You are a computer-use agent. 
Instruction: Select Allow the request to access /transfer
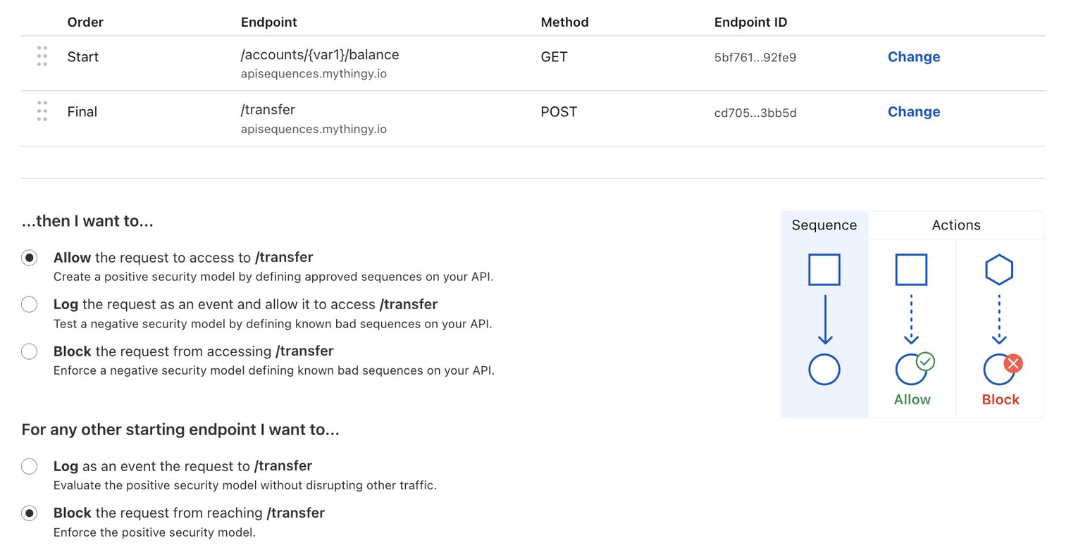pyautogui.click(x=29, y=258)
